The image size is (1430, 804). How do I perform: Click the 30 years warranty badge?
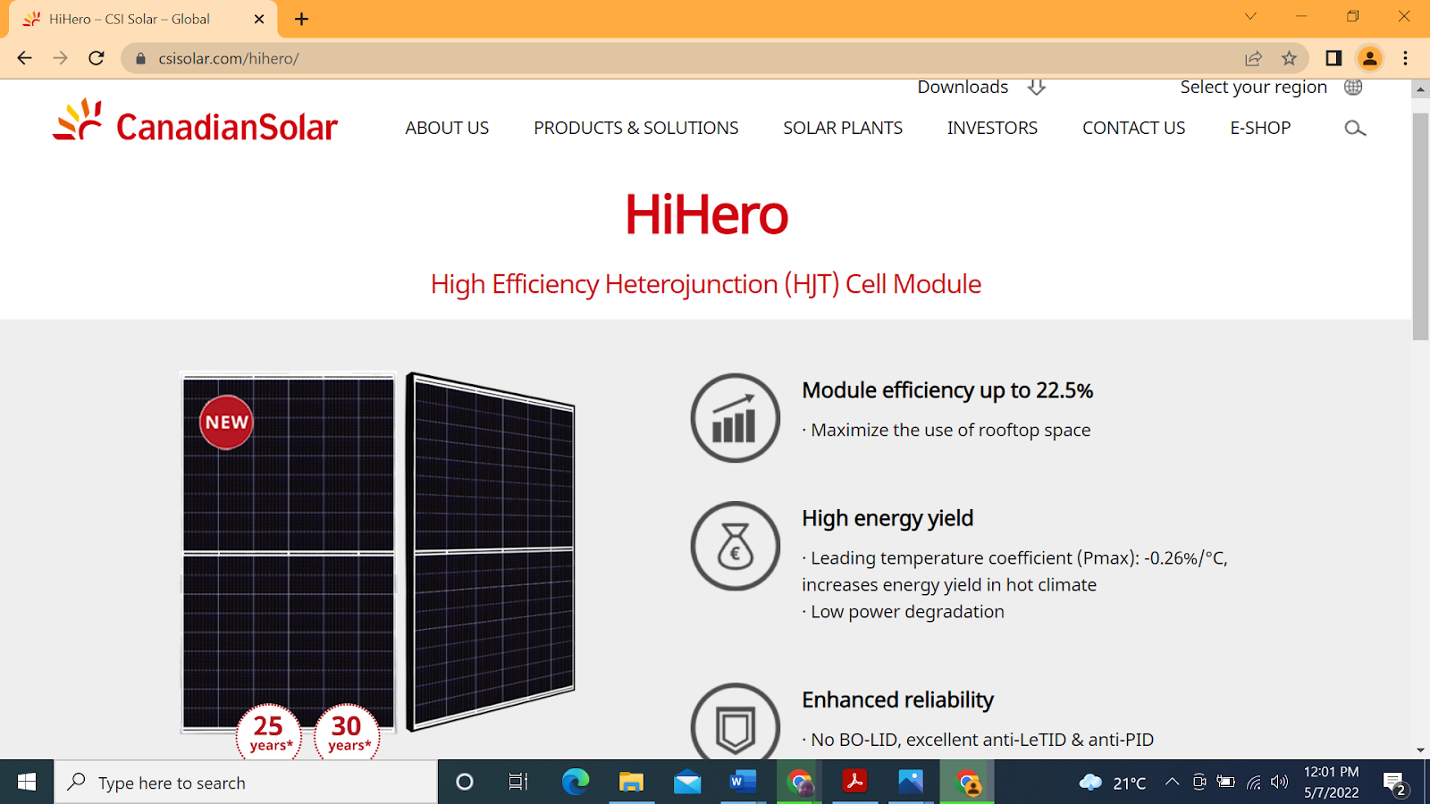(347, 733)
